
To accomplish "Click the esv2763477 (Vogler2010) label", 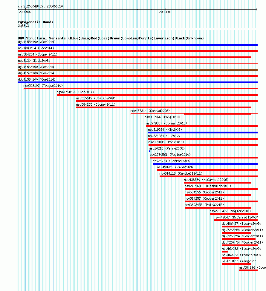I will click(230, 211).
